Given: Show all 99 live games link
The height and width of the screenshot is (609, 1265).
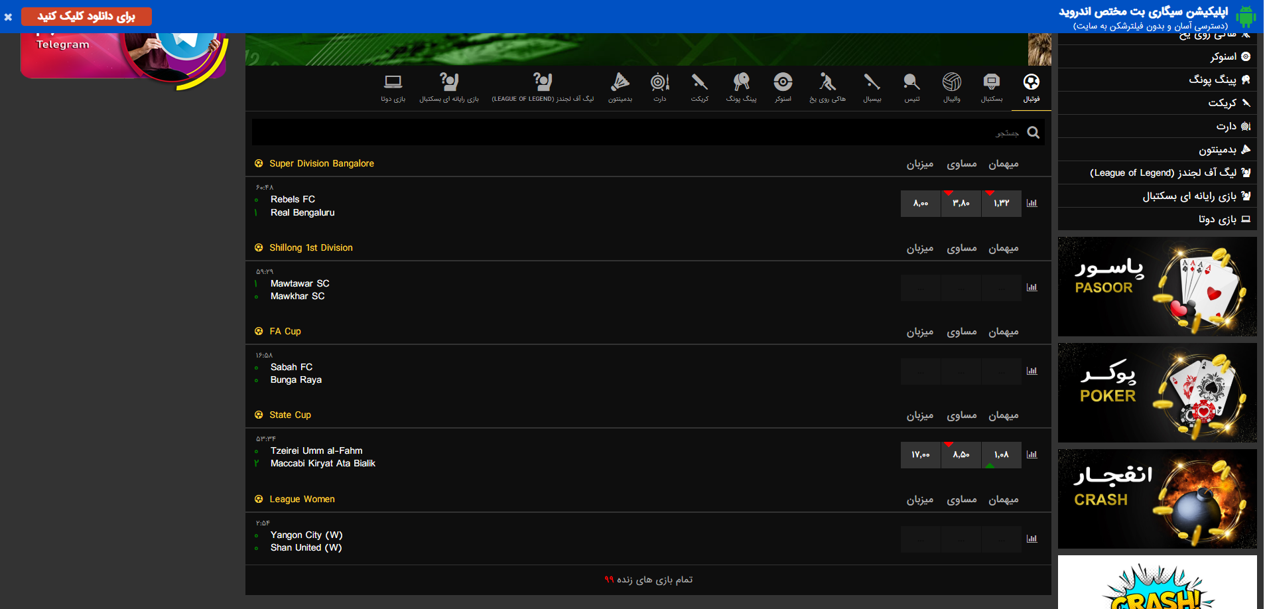Looking at the screenshot, I should click(x=648, y=580).
